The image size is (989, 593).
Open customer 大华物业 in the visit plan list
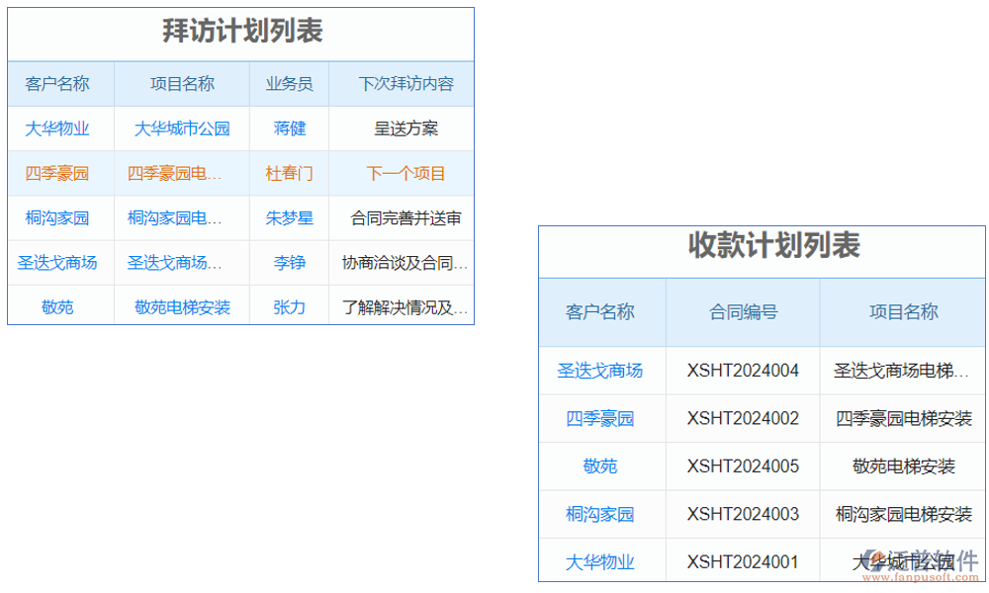click(59, 128)
